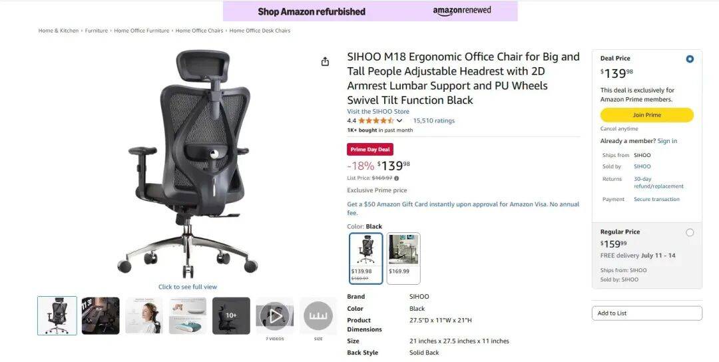Visit the SIHOO Store link
Screen dimensions: 719x362
378,111
